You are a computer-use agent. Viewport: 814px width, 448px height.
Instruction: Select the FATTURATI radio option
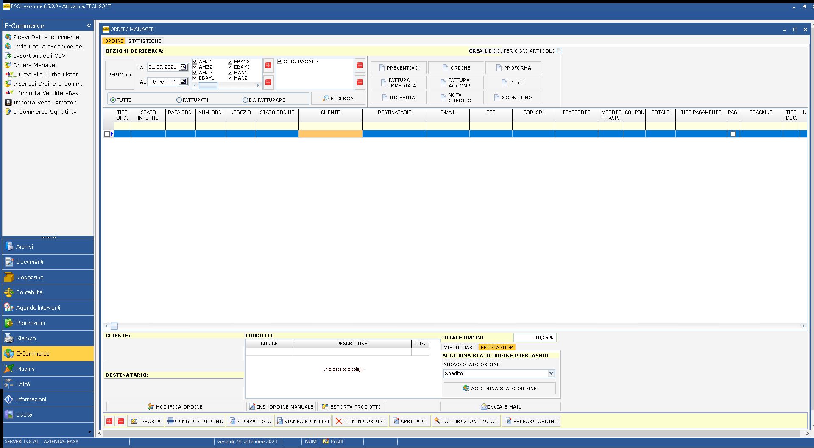click(179, 100)
